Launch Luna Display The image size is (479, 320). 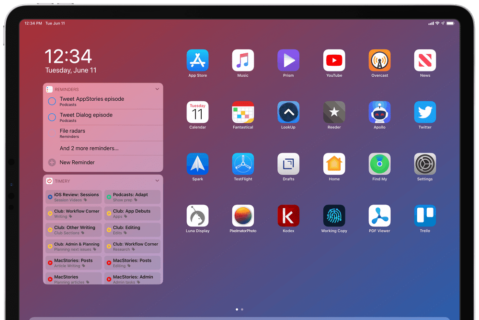pos(197,216)
